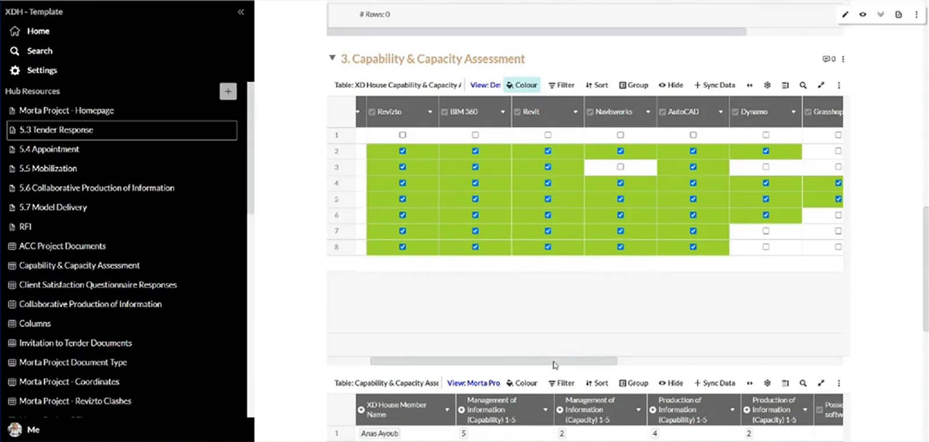Click the page vertical scrollbar at right
This screenshot has width=929, height=442.
(x=926, y=269)
